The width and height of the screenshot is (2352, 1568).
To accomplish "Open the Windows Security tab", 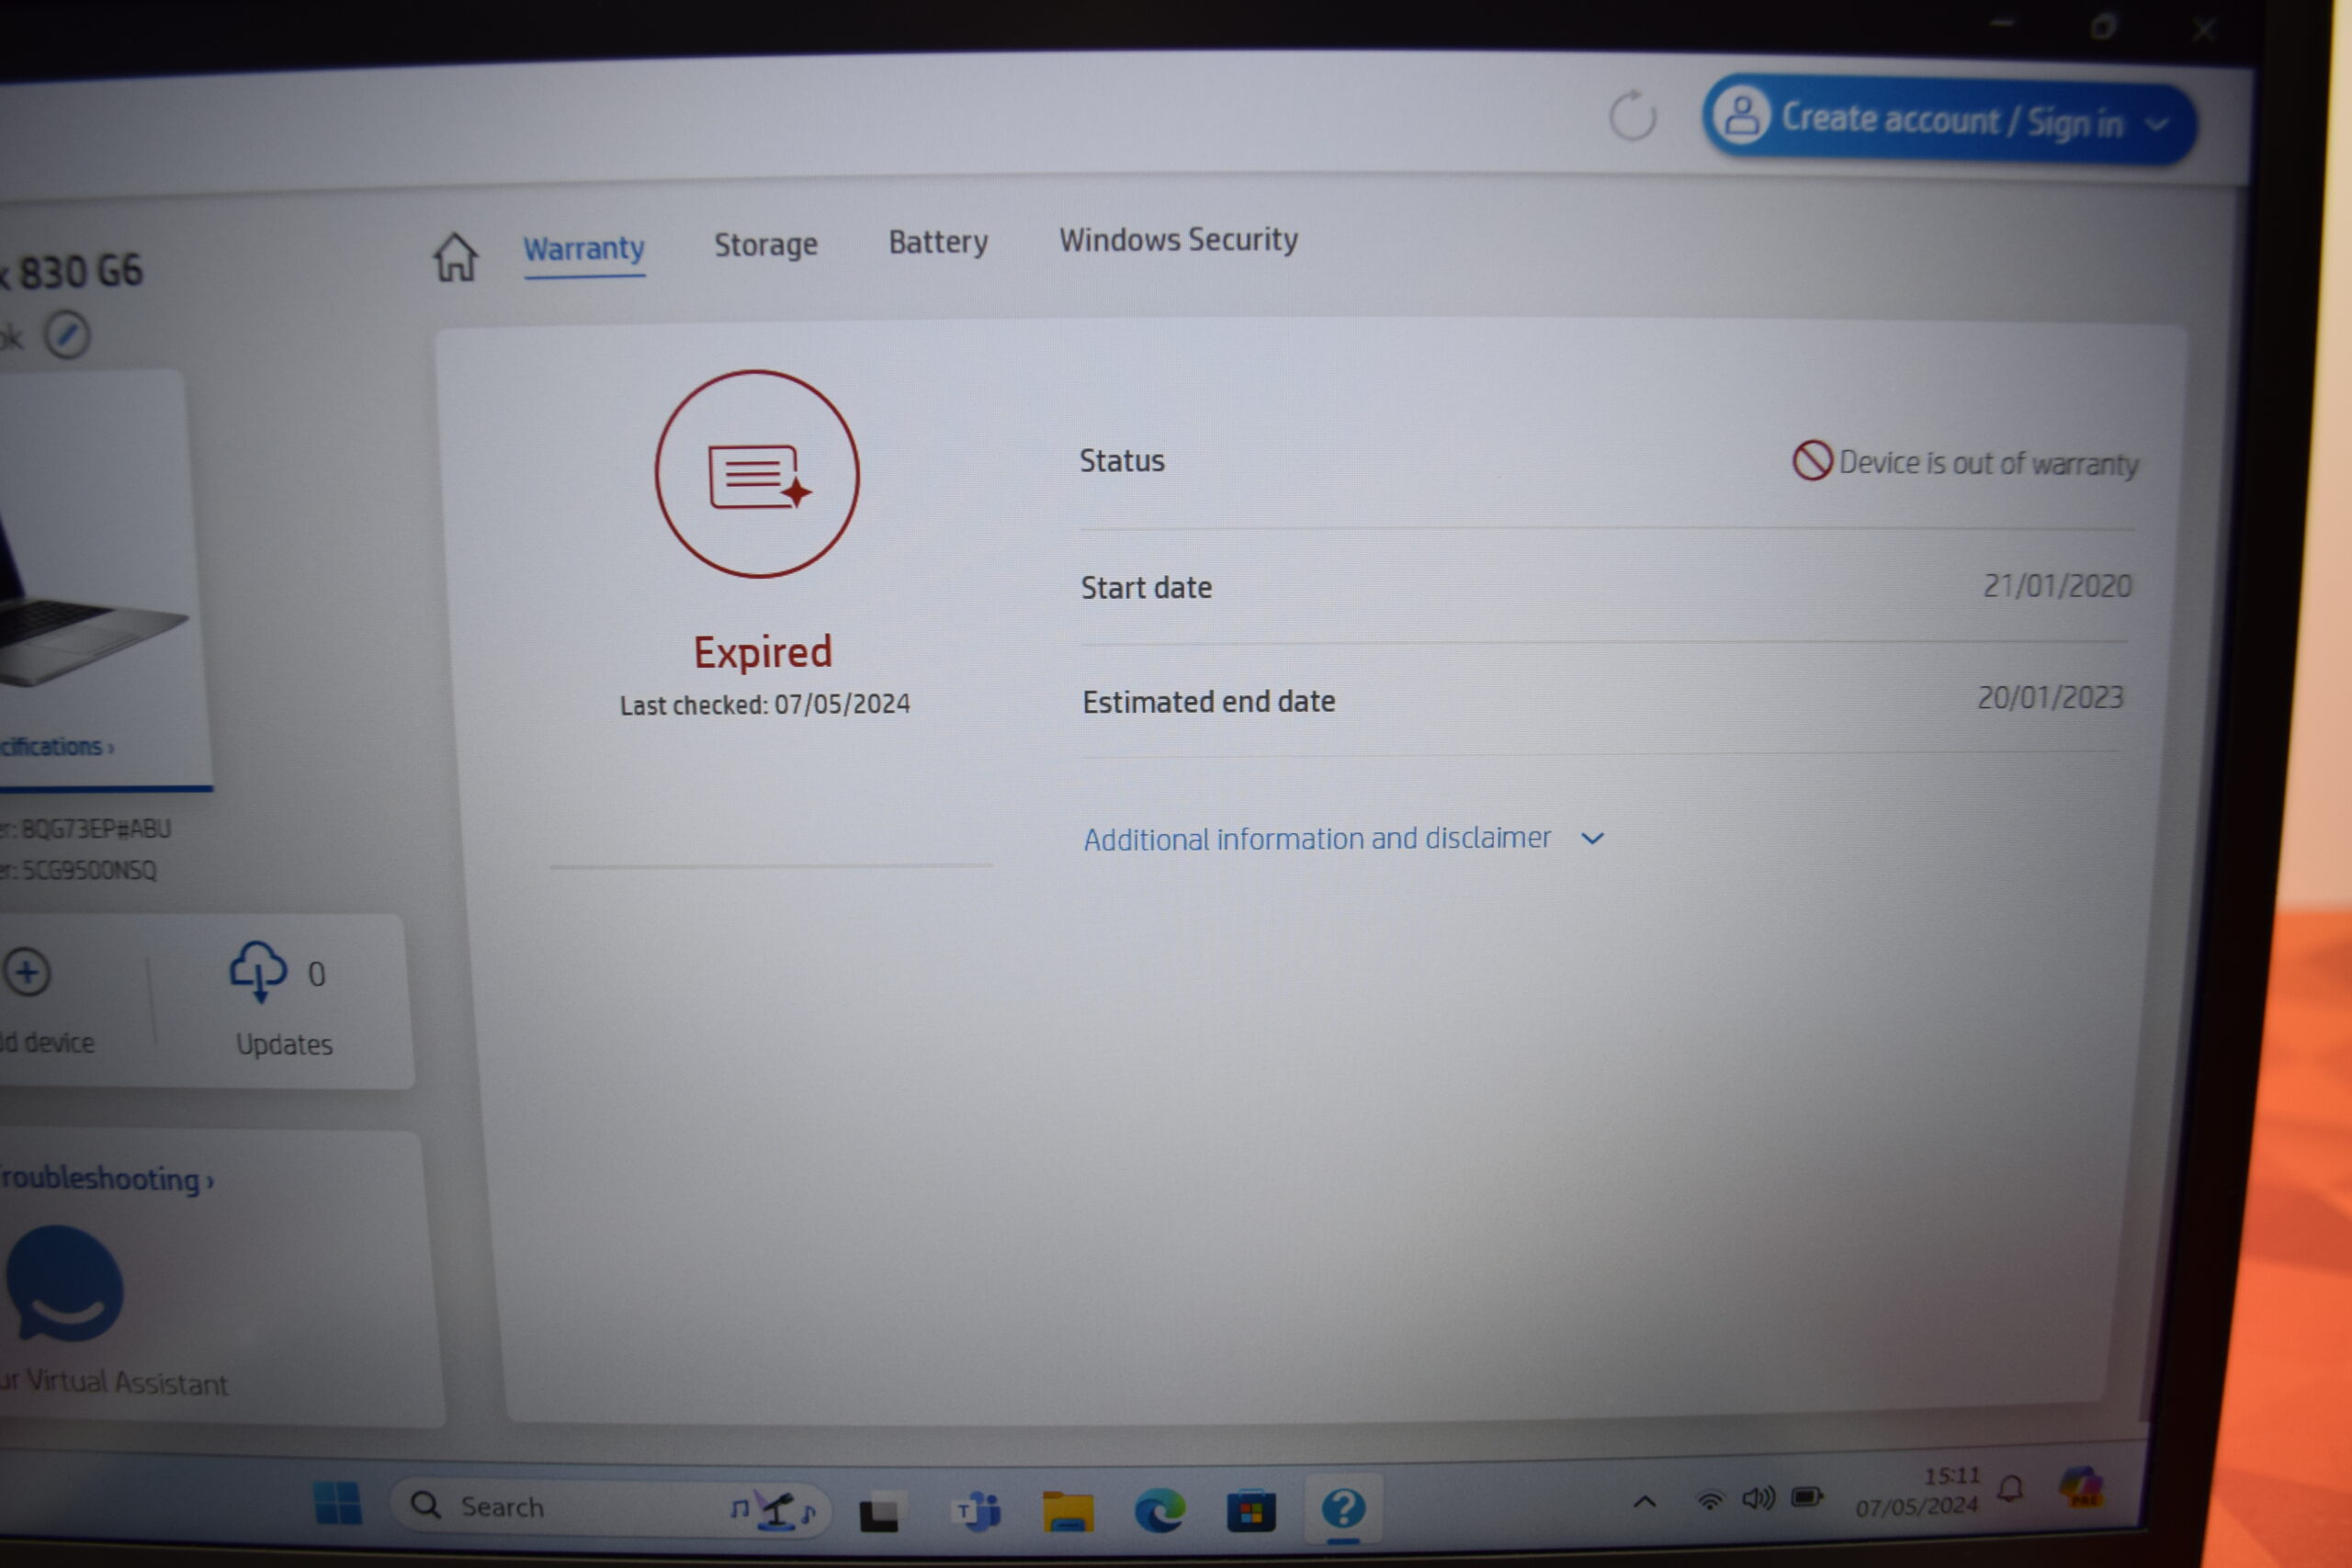I will (1179, 240).
